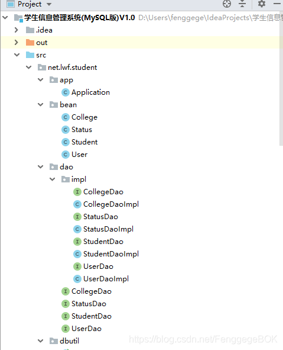Image resolution: width=283 pixels, height=350 pixels.
Task: Expand the out folder arrow
Action: coord(16,43)
